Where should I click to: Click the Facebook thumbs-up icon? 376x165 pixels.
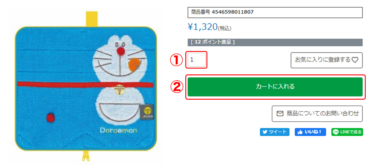pyautogui.click(x=300, y=132)
